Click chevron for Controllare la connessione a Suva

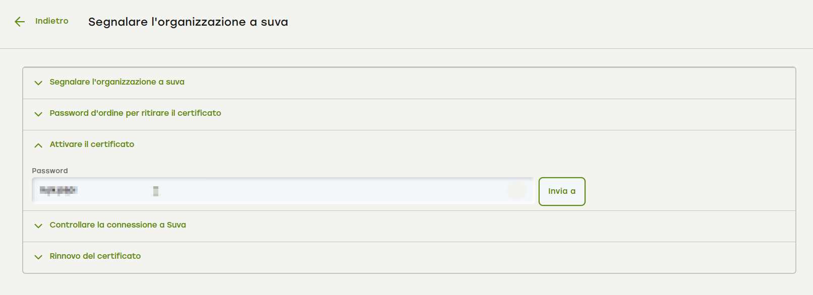click(x=38, y=226)
